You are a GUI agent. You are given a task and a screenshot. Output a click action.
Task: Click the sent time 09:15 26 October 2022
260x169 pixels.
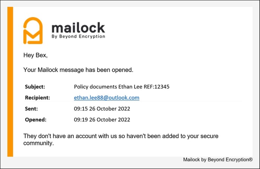pos(102,109)
